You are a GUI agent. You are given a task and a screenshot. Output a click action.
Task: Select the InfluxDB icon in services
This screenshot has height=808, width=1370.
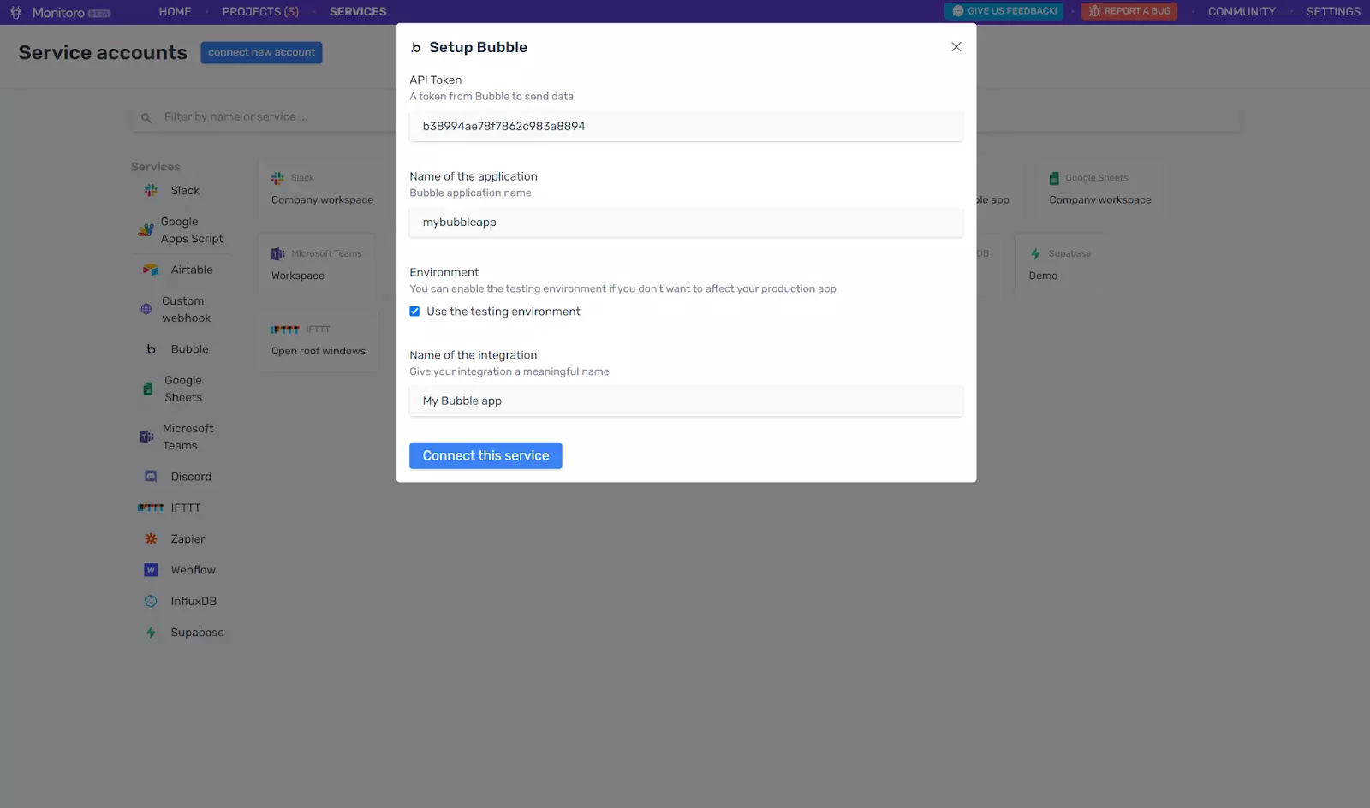coord(151,601)
